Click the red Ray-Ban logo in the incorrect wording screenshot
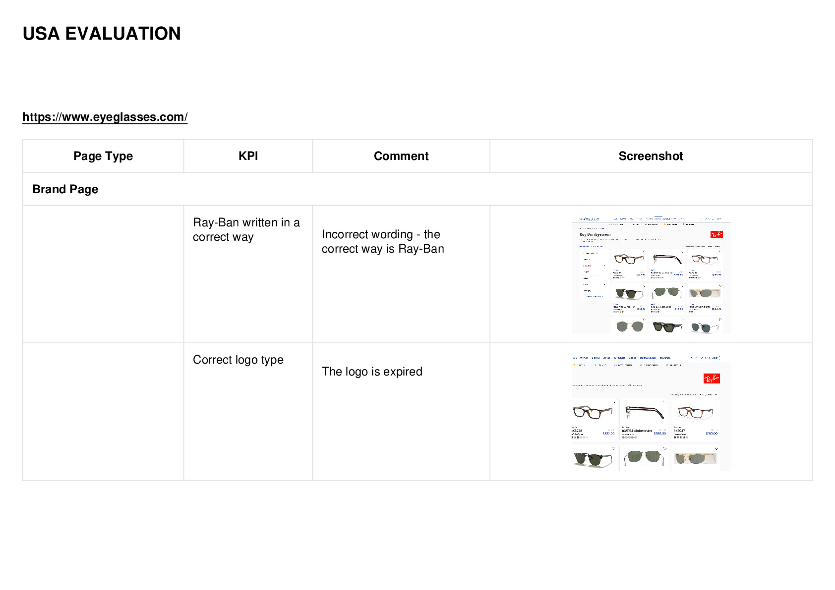 tap(716, 234)
